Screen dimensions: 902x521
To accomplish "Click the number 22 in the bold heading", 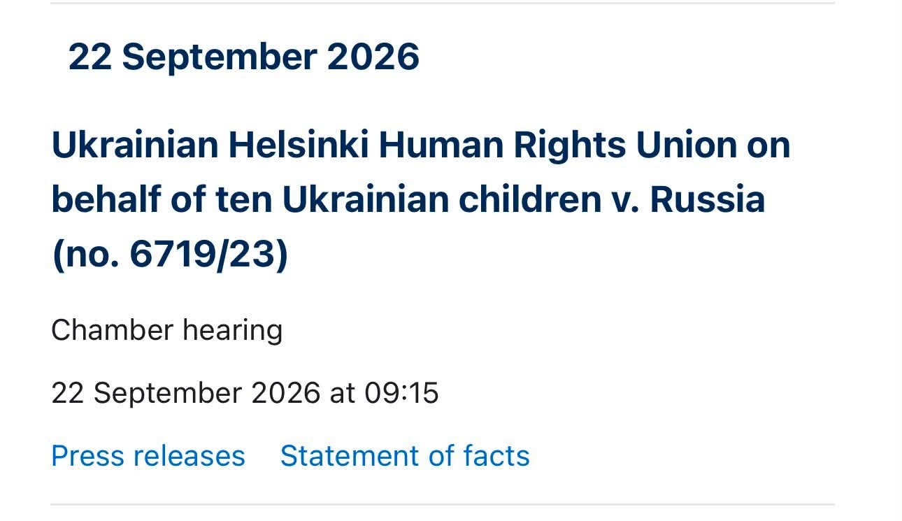I will pos(90,57).
